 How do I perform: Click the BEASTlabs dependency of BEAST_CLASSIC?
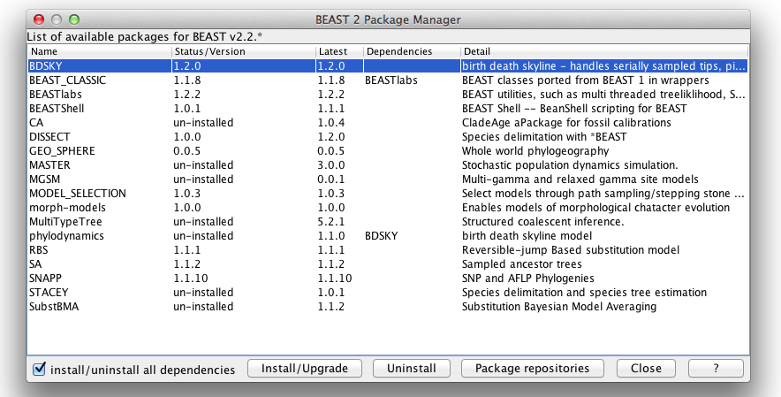point(391,80)
